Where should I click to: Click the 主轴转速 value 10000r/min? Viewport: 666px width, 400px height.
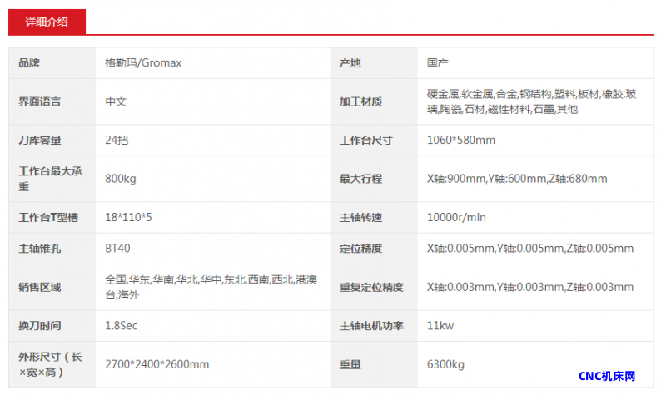pos(455,217)
